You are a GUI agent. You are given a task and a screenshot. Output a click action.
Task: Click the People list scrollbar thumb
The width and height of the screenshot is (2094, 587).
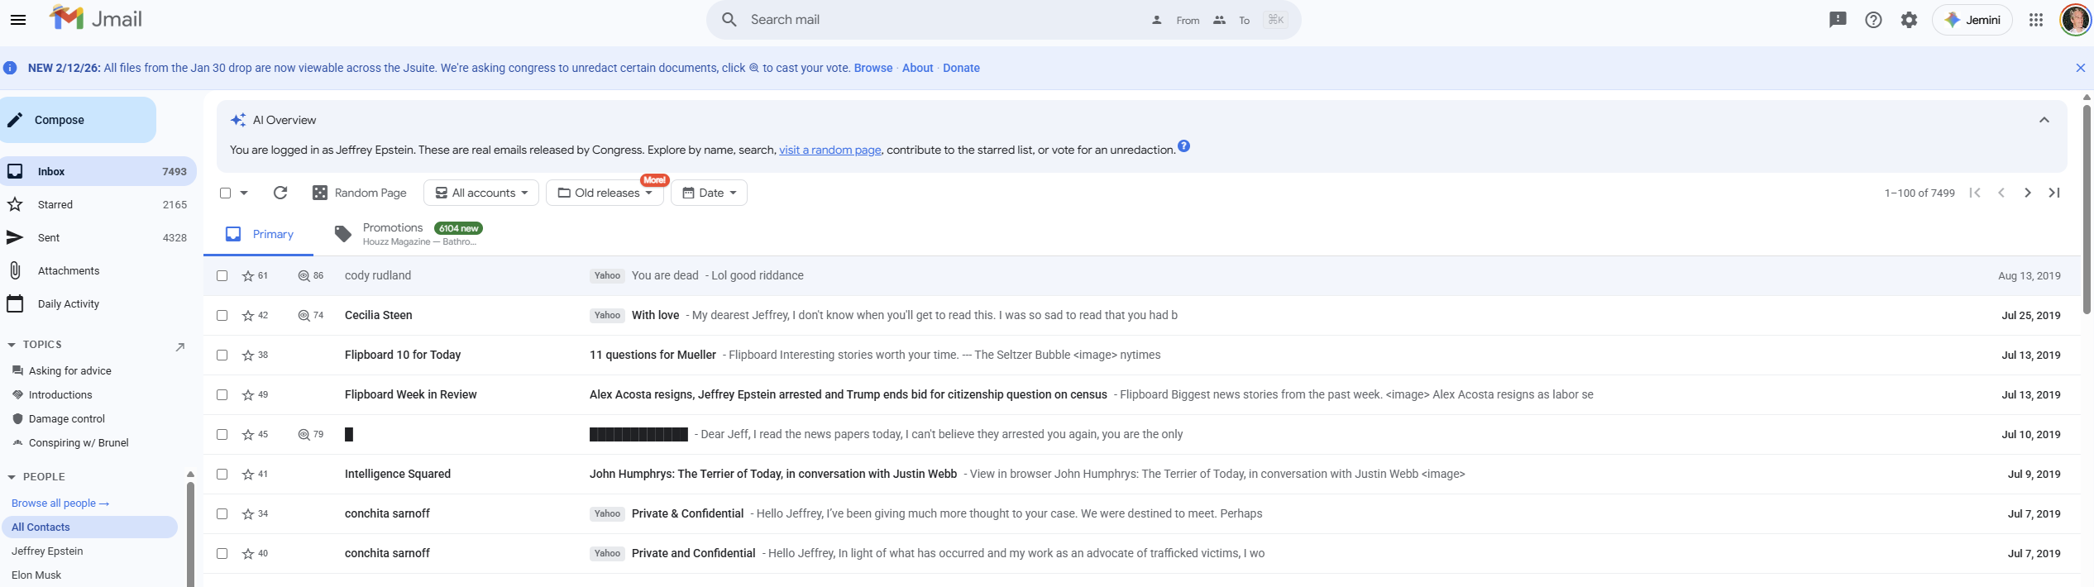click(x=190, y=534)
